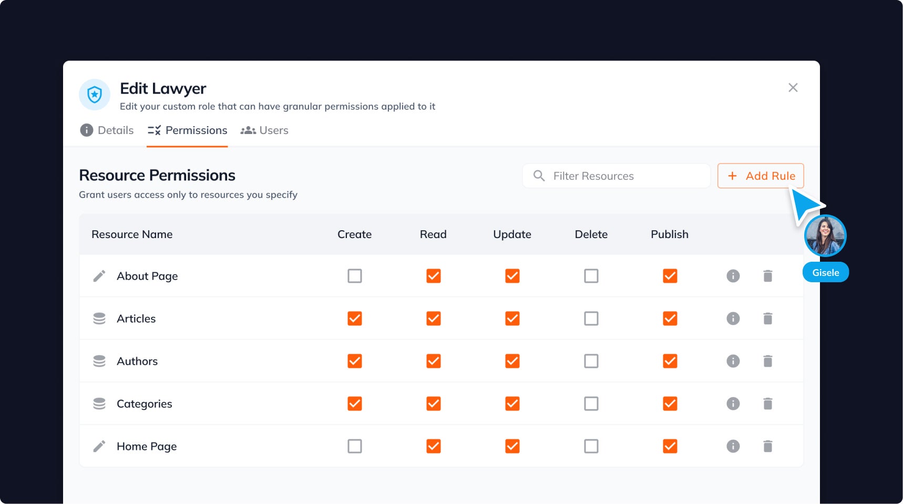Click the Publish column header
The width and height of the screenshot is (903, 504).
[x=670, y=234]
